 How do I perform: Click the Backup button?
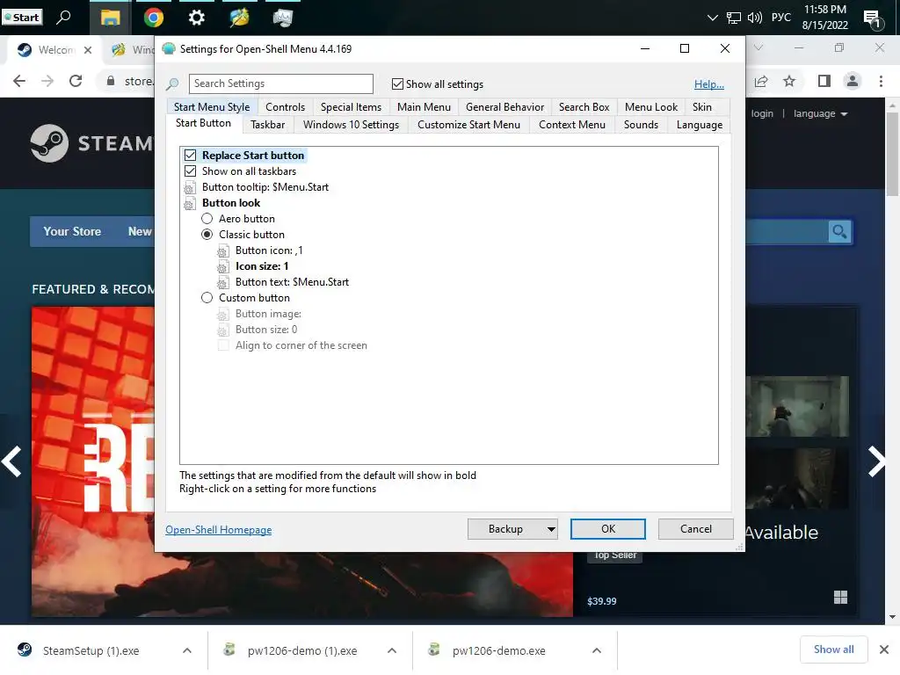tap(505, 529)
